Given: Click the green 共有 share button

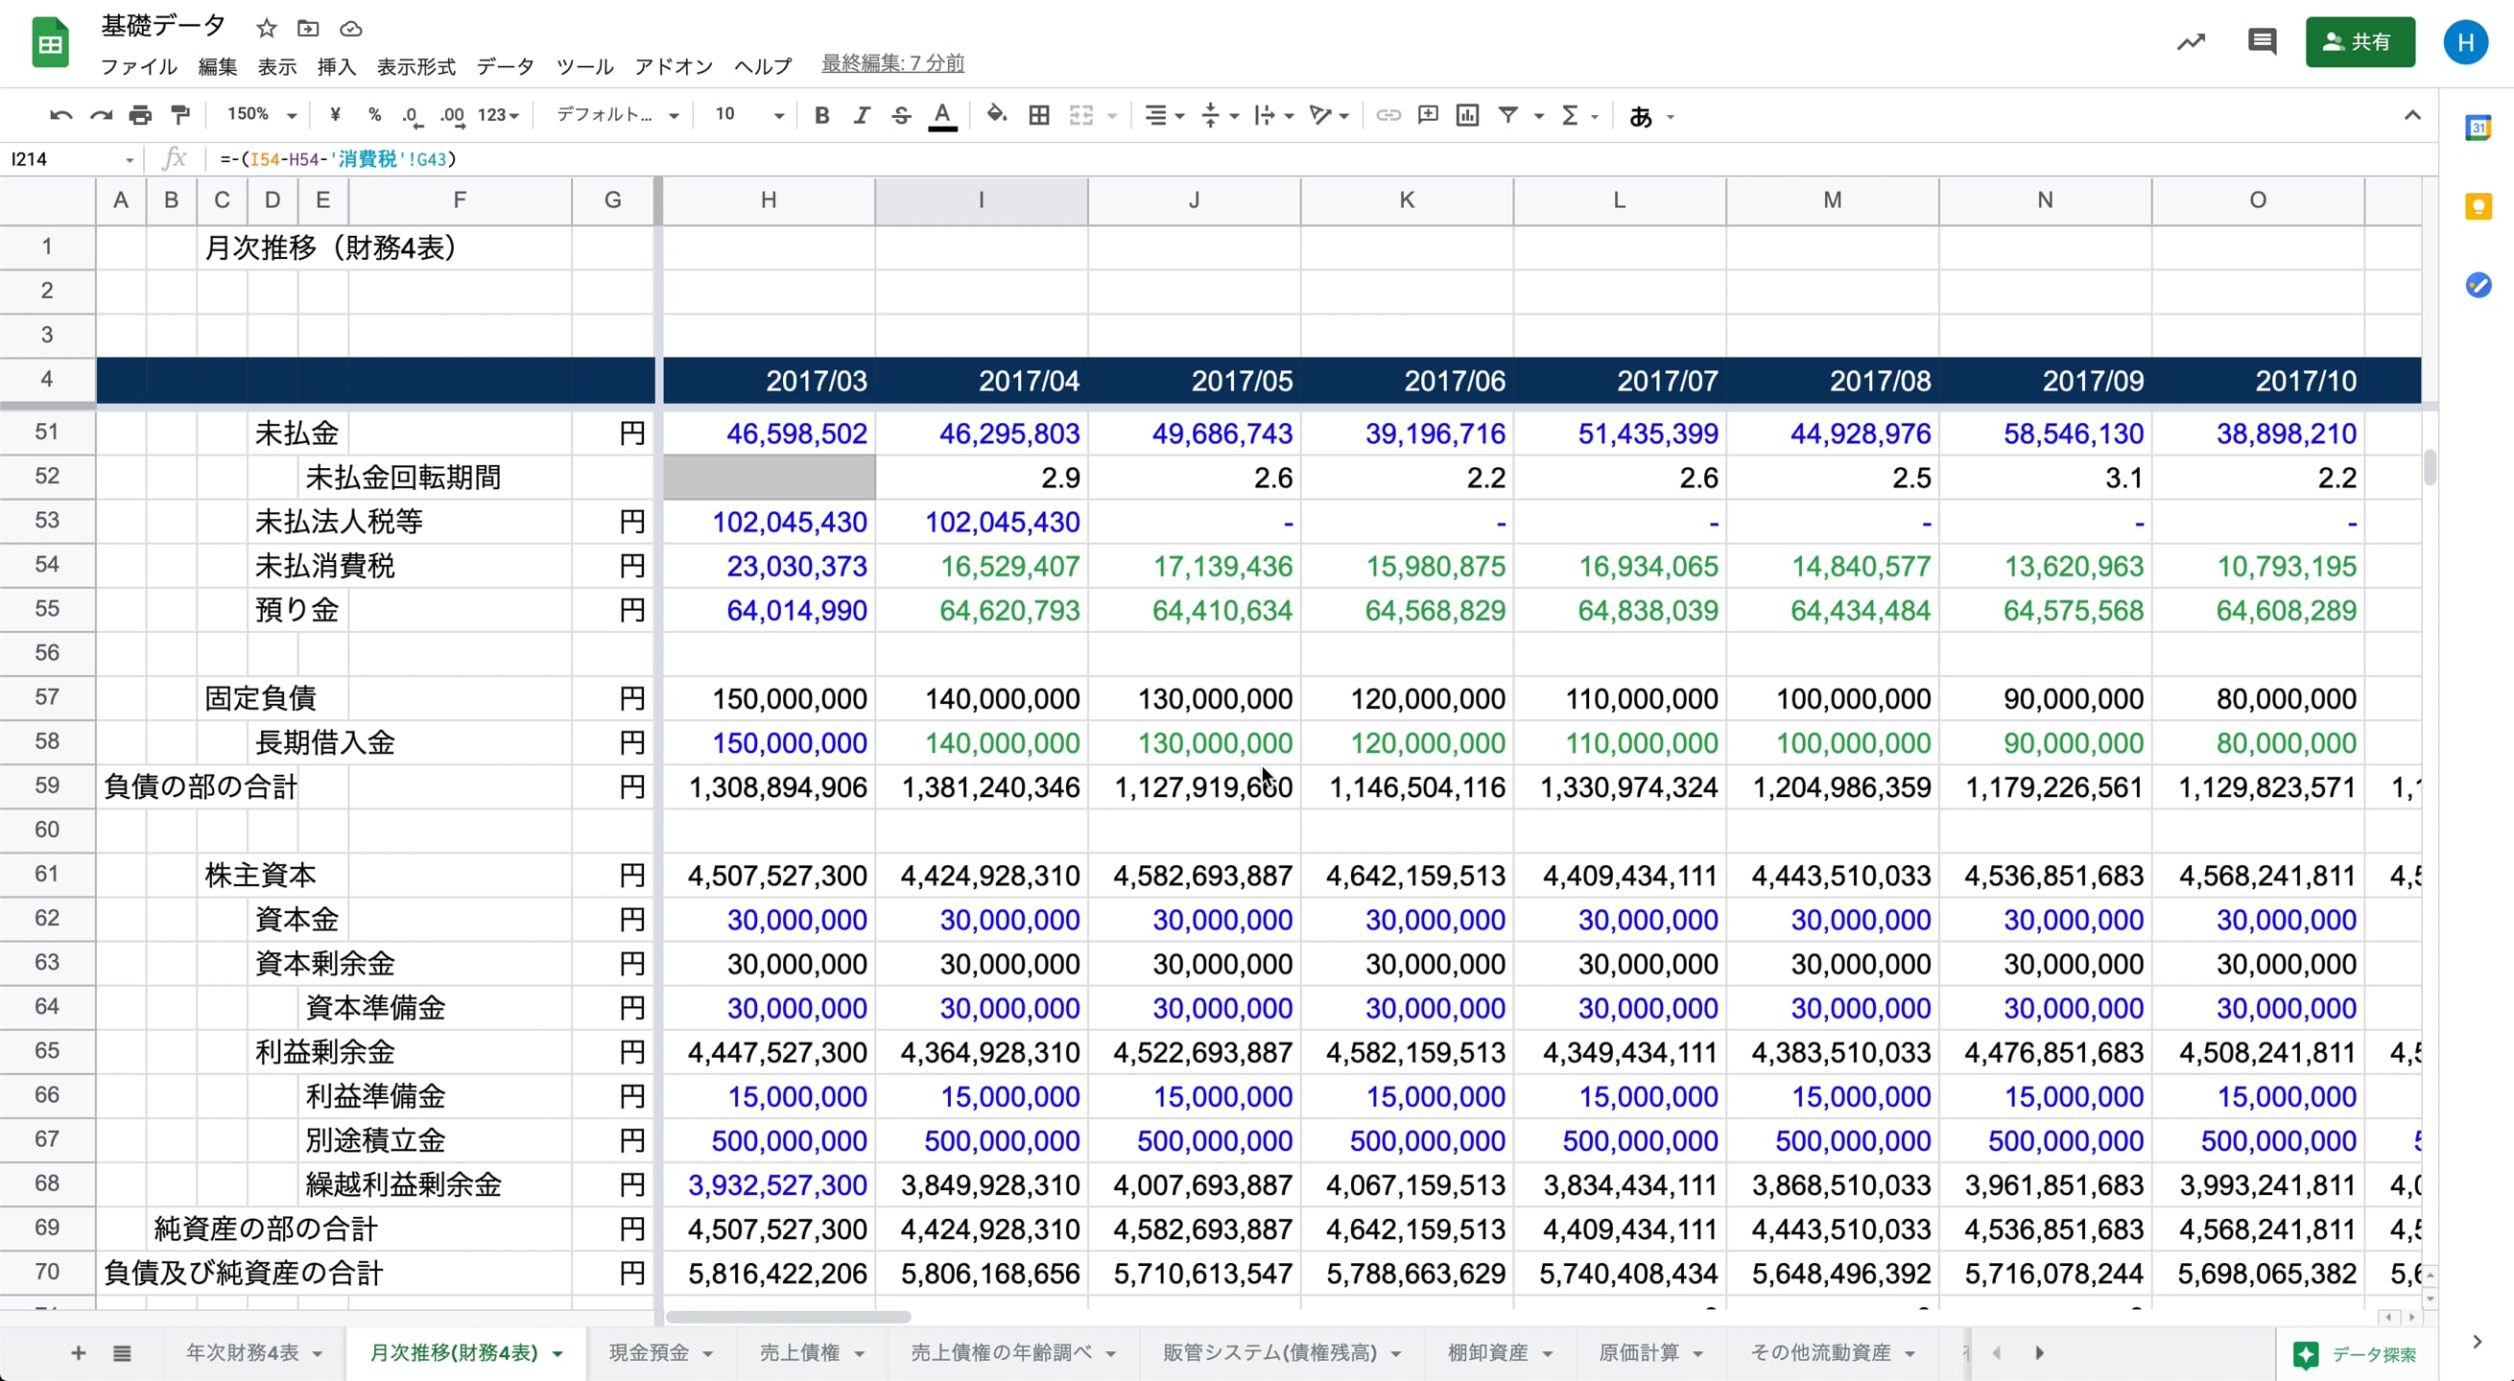Looking at the screenshot, I should (x=2359, y=42).
